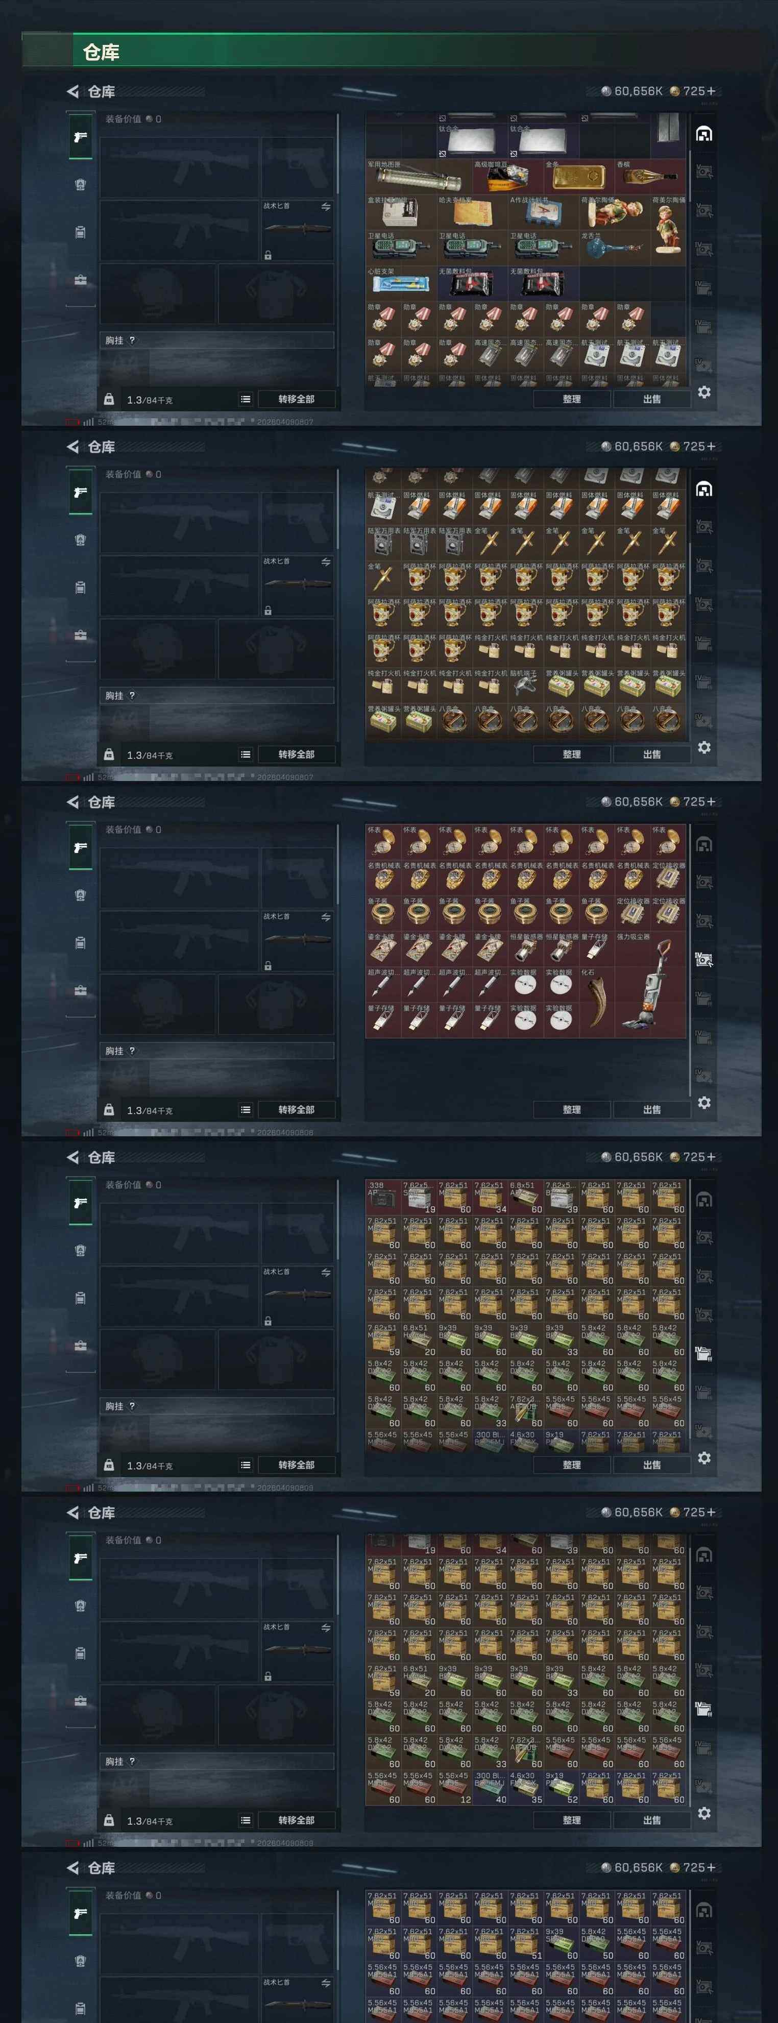Go back using arrow beside topmost 仓库 header
778x2023 pixels.
point(73,91)
